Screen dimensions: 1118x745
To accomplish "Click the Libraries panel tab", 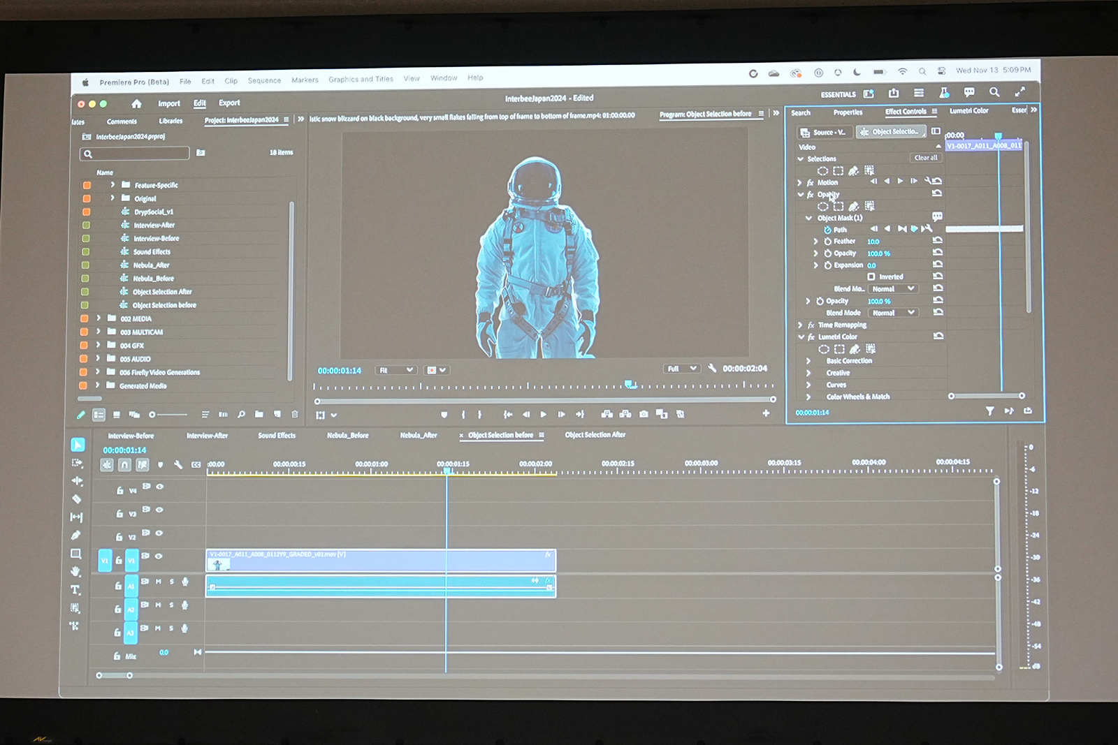I will [170, 121].
